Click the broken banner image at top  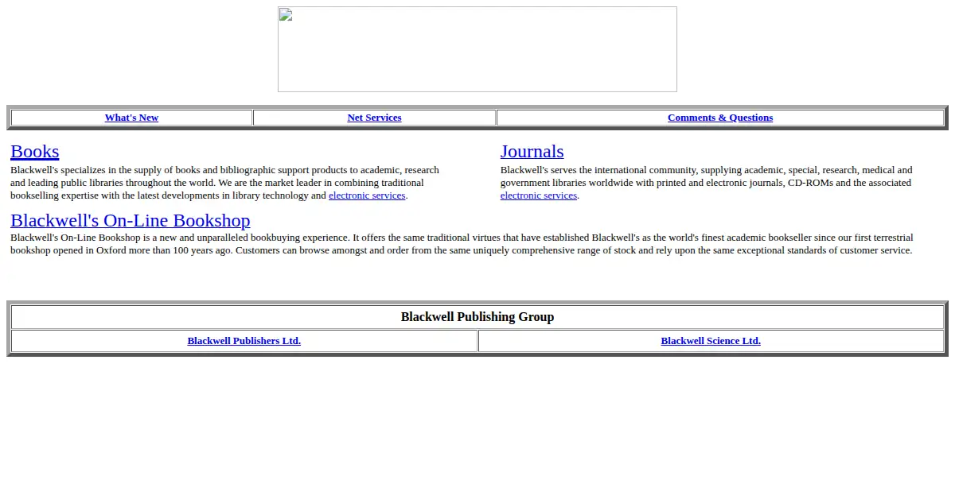coord(477,49)
